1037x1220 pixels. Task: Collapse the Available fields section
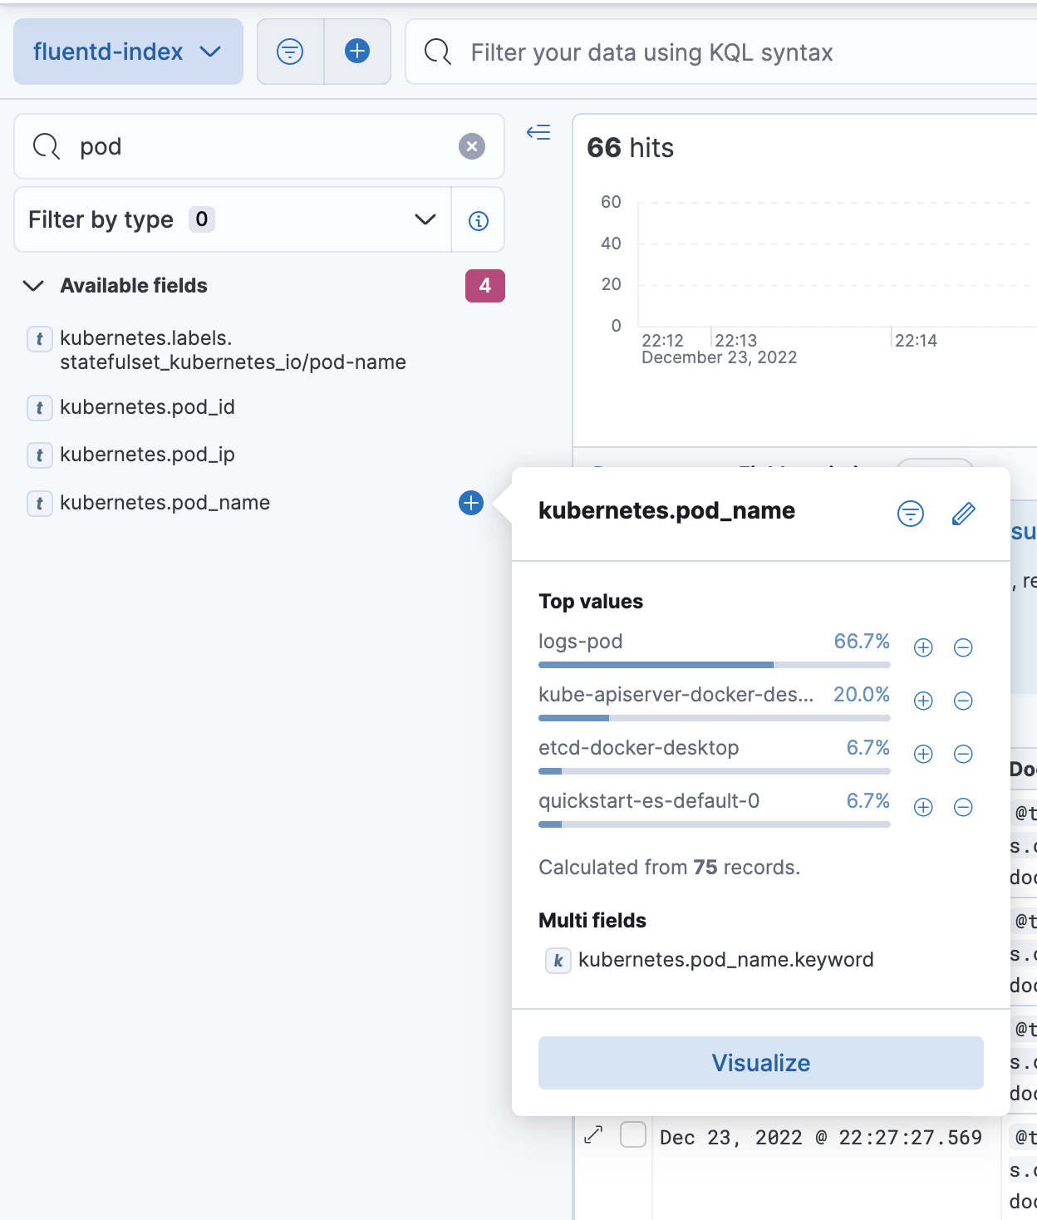point(32,286)
